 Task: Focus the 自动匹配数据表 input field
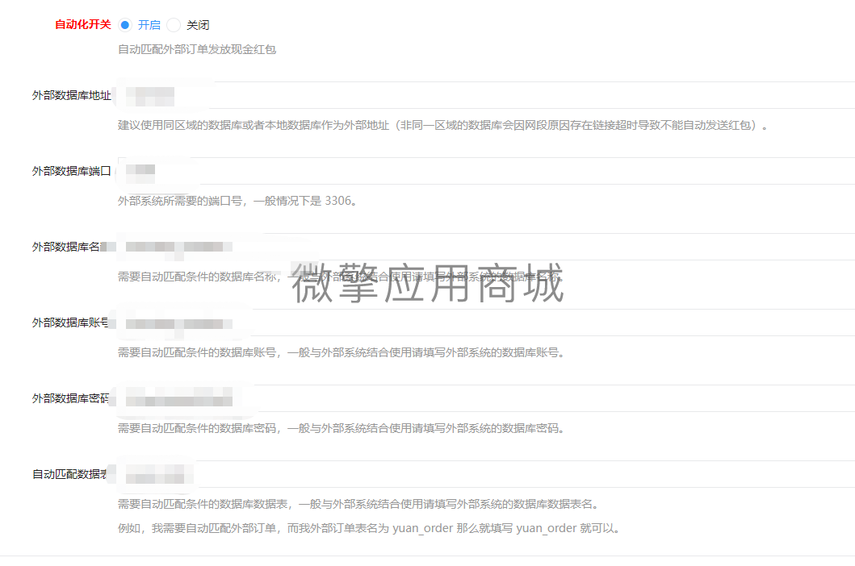486,474
